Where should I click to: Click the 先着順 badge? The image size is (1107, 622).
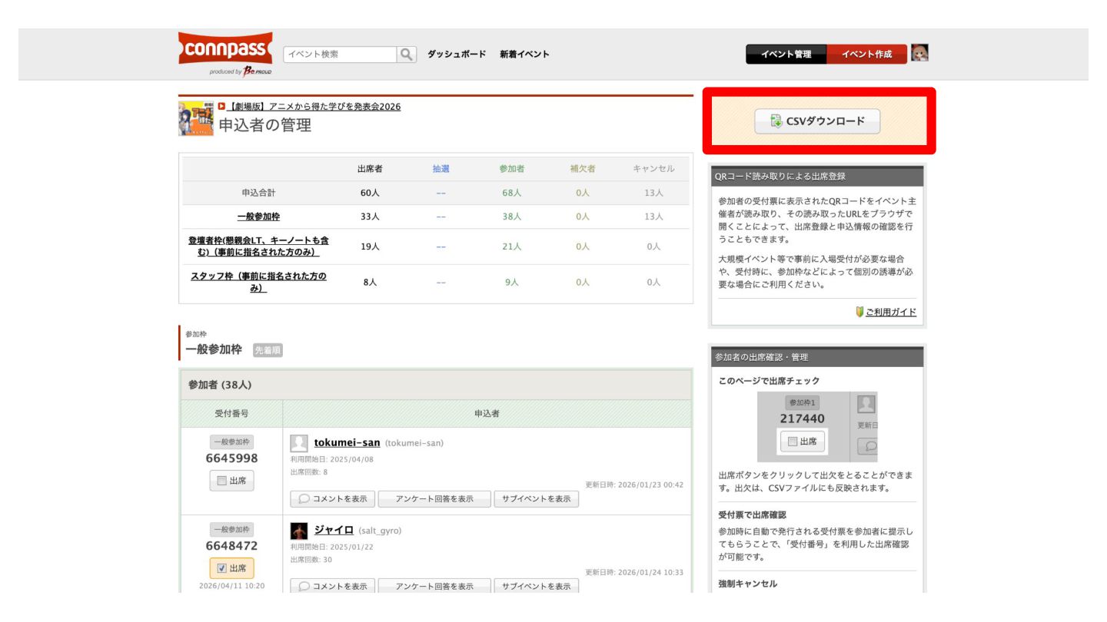268,350
